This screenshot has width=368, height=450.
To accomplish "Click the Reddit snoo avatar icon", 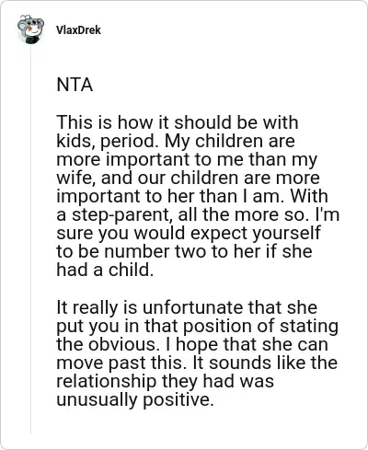I will [x=30, y=29].
